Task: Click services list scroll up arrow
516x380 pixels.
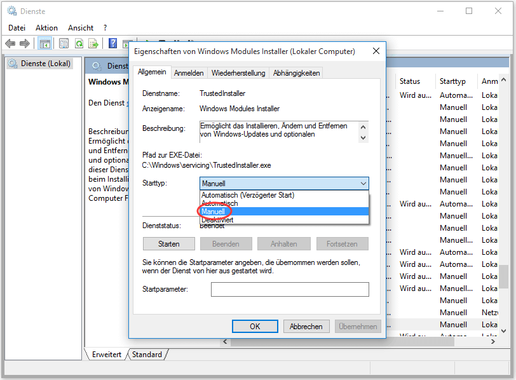Action: click(x=503, y=79)
